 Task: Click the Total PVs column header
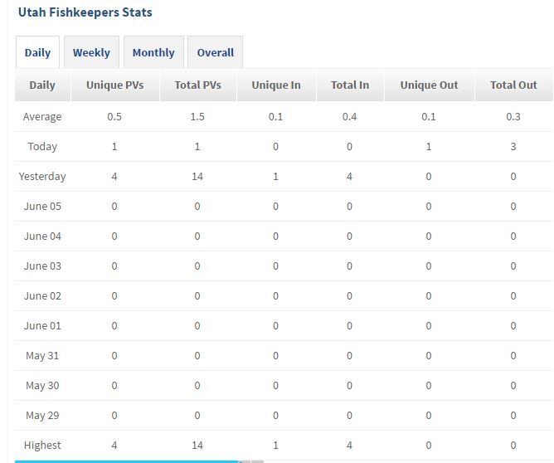click(x=197, y=85)
